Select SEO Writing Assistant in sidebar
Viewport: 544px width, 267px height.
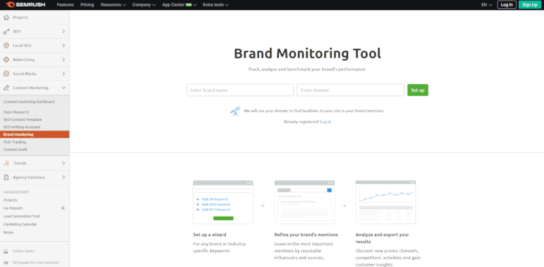point(22,127)
